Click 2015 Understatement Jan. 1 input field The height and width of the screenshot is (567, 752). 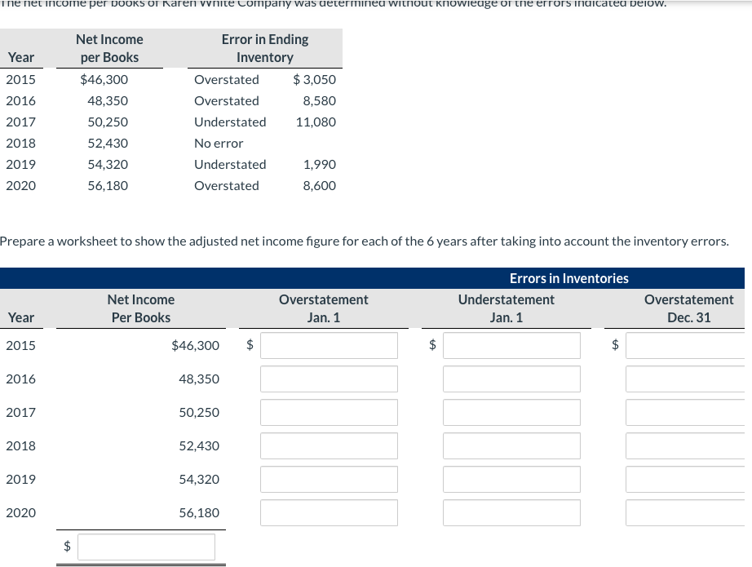click(x=511, y=345)
